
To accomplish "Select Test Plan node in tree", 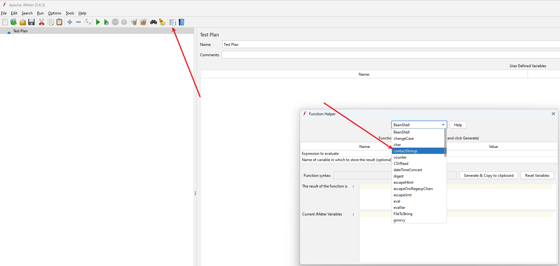I will coord(20,31).
